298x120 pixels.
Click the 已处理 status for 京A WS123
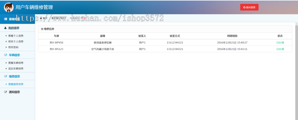[x=280, y=49]
